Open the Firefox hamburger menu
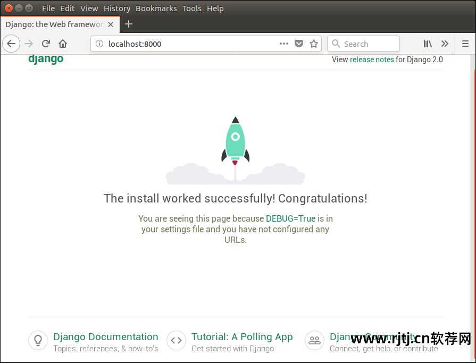 465,44
